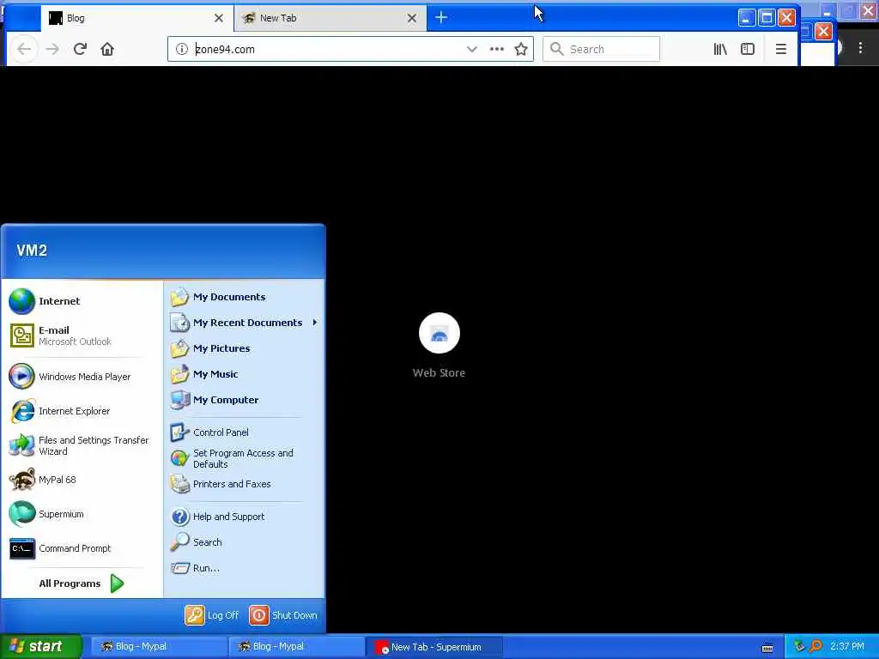Launch Supermium from Start menu
Screen dimensions: 879x659
pos(82,514)
